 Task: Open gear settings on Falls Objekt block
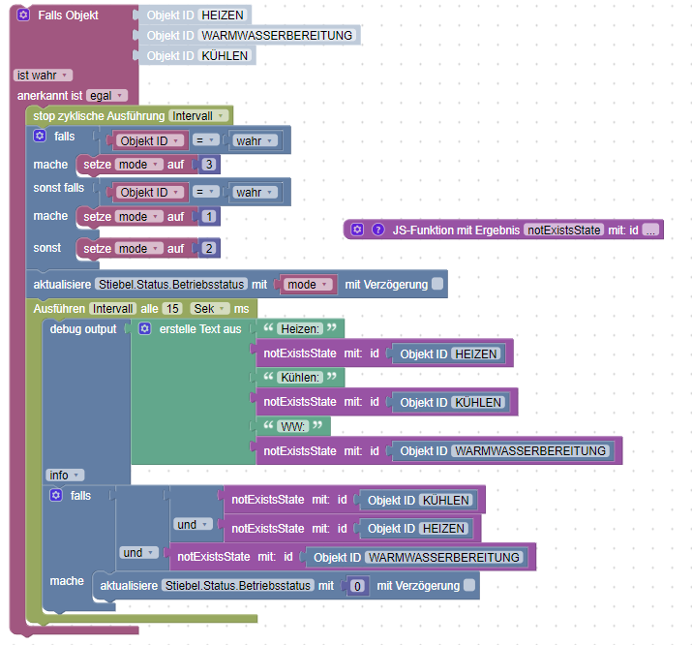pyautogui.click(x=23, y=15)
